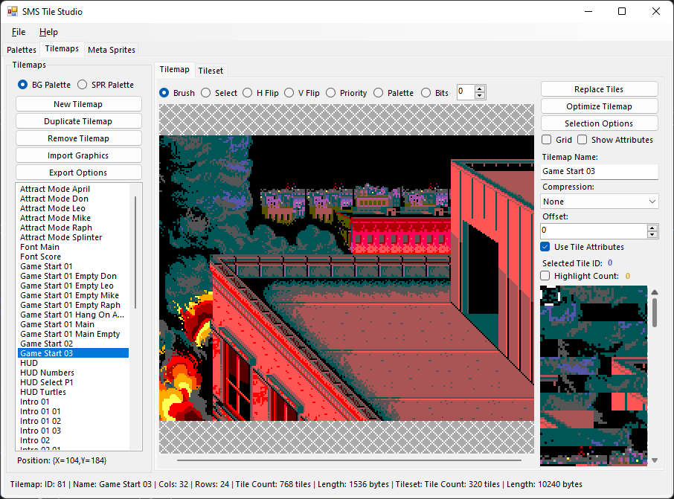Decrease the Bits value spinner

coord(480,95)
